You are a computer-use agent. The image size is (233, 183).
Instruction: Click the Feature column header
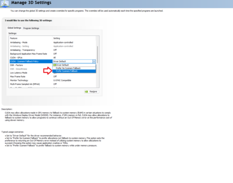coord(14,38)
